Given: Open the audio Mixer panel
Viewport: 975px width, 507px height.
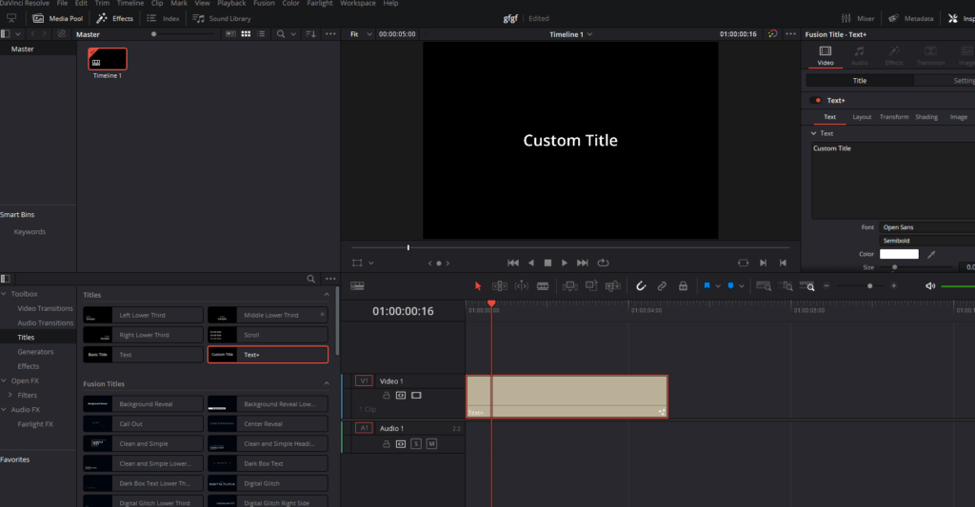Looking at the screenshot, I should click(858, 18).
